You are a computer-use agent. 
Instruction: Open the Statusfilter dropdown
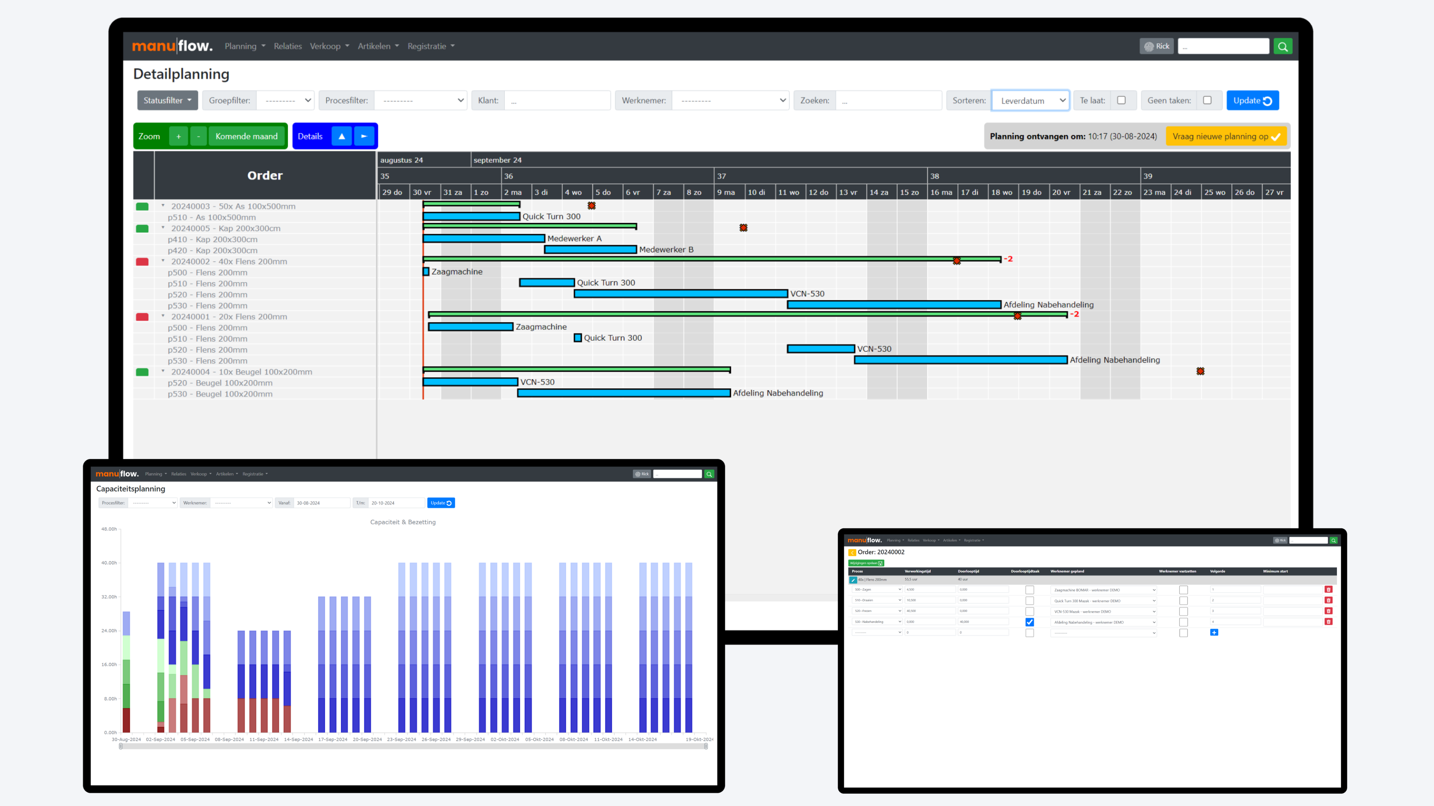167,101
